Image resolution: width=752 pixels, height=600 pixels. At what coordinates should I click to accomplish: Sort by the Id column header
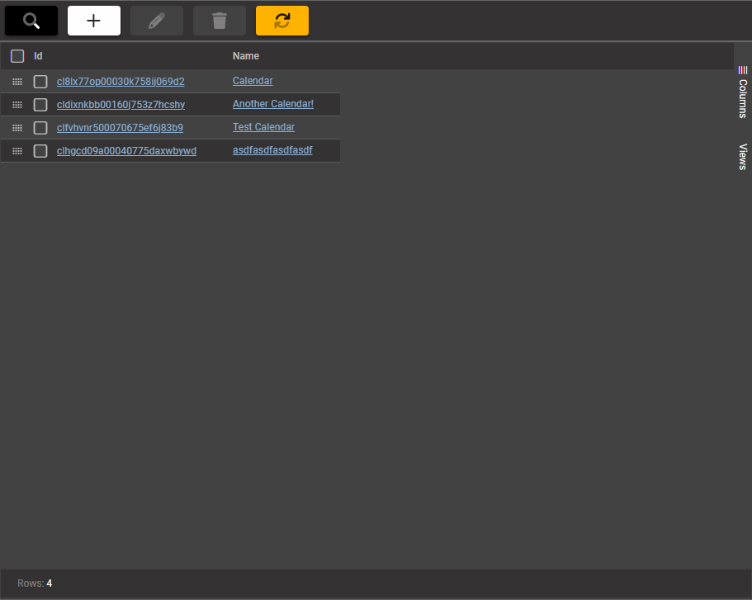click(38, 56)
